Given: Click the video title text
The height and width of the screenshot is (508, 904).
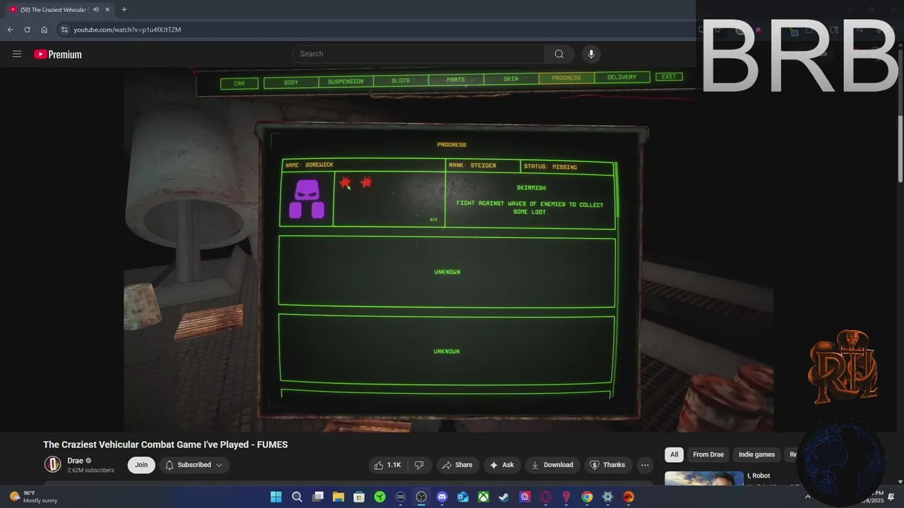Looking at the screenshot, I should click(165, 445).
